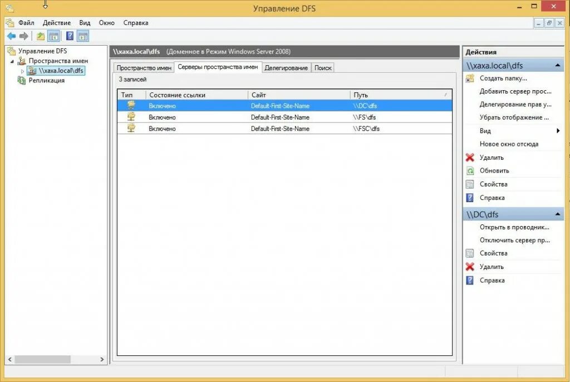Click the Show Action pane toolbar icon

click(x=82, y=36)
